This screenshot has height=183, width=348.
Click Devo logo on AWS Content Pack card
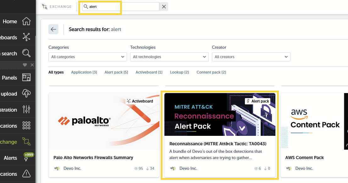point(289,169)
